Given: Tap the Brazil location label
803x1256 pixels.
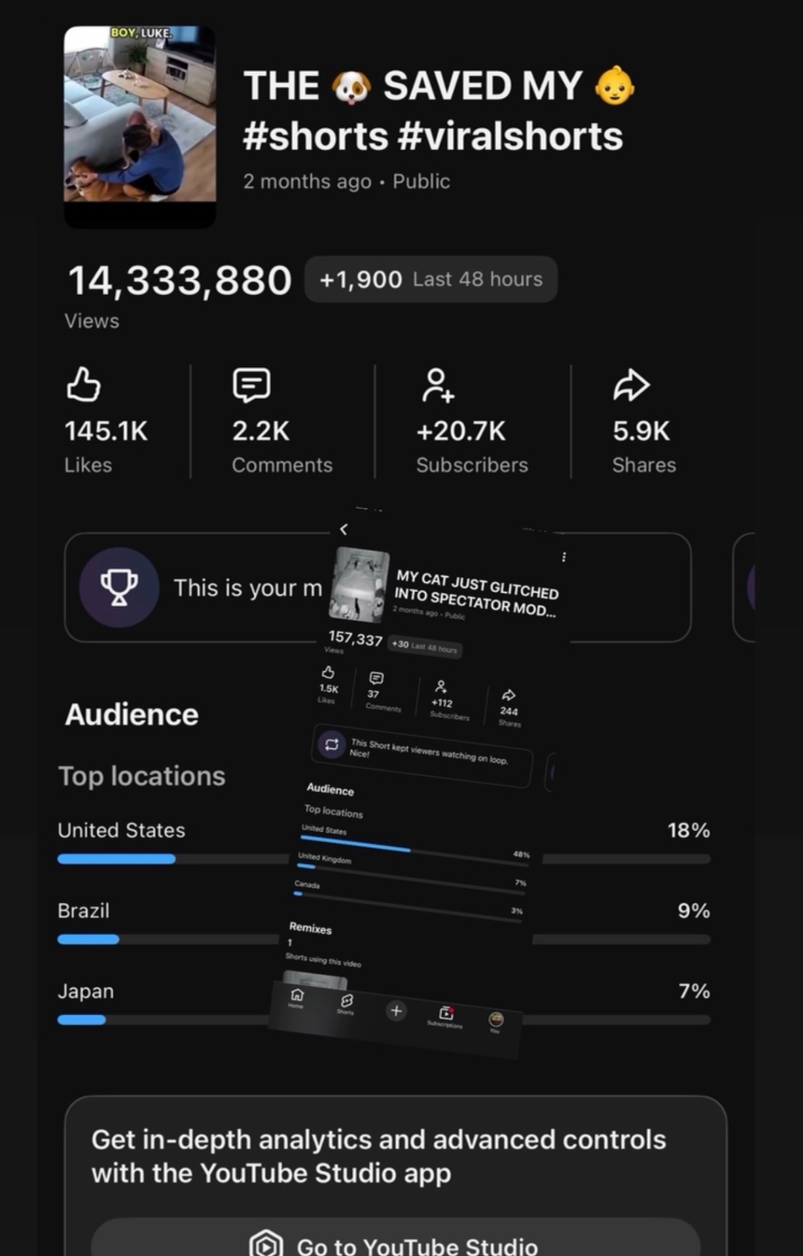Looking at the screenshot, I should click(x=83, y=911).
